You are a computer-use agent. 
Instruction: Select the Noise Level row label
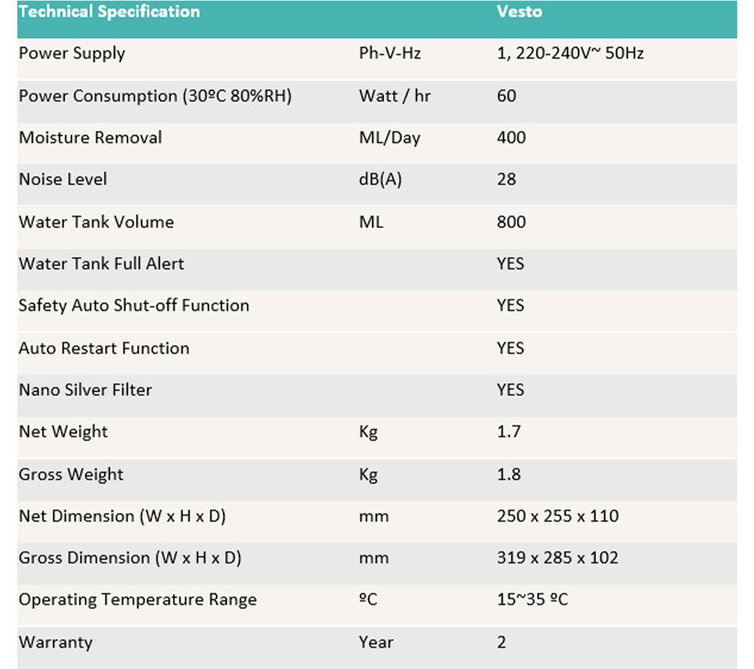click(x=63, y=180)
